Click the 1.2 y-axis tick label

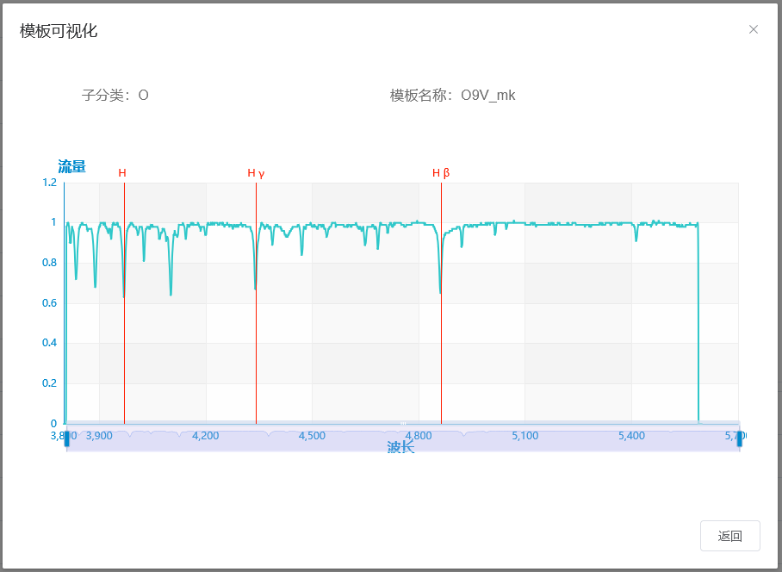click(49, 183)
